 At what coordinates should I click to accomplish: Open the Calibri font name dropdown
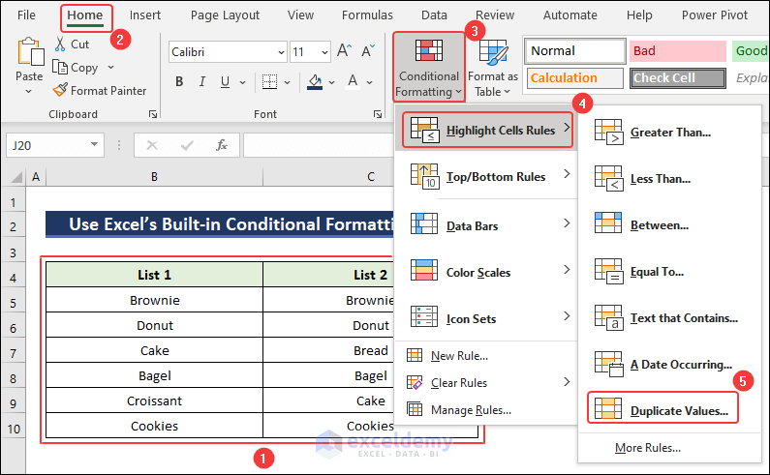pos(282,52)
